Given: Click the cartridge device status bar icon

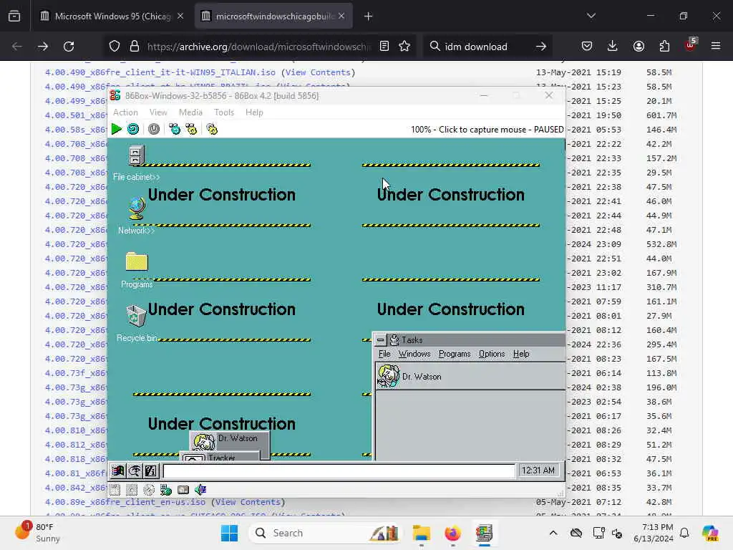Looking at the screenshot, I should click(x=183, y=490).
